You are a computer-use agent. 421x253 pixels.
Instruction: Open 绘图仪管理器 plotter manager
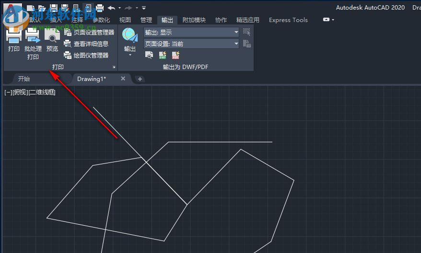click(x=86, y=55)
